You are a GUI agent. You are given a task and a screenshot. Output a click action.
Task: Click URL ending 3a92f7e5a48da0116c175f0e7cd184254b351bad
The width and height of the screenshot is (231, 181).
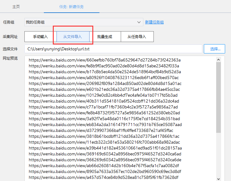pos(104,119)
